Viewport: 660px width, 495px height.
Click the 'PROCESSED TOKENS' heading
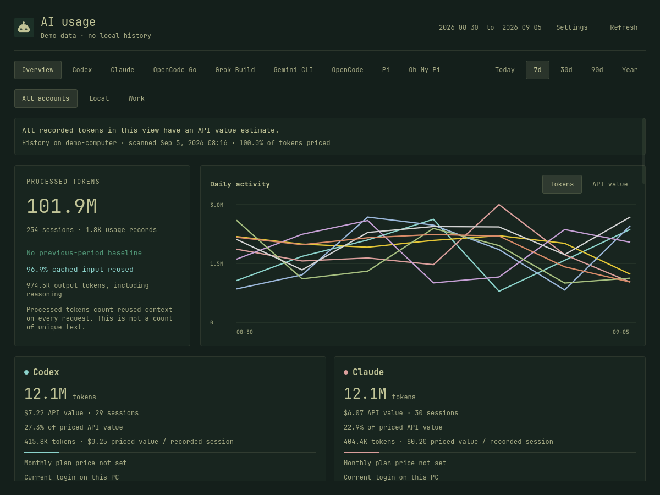click(x=63, y=182)
